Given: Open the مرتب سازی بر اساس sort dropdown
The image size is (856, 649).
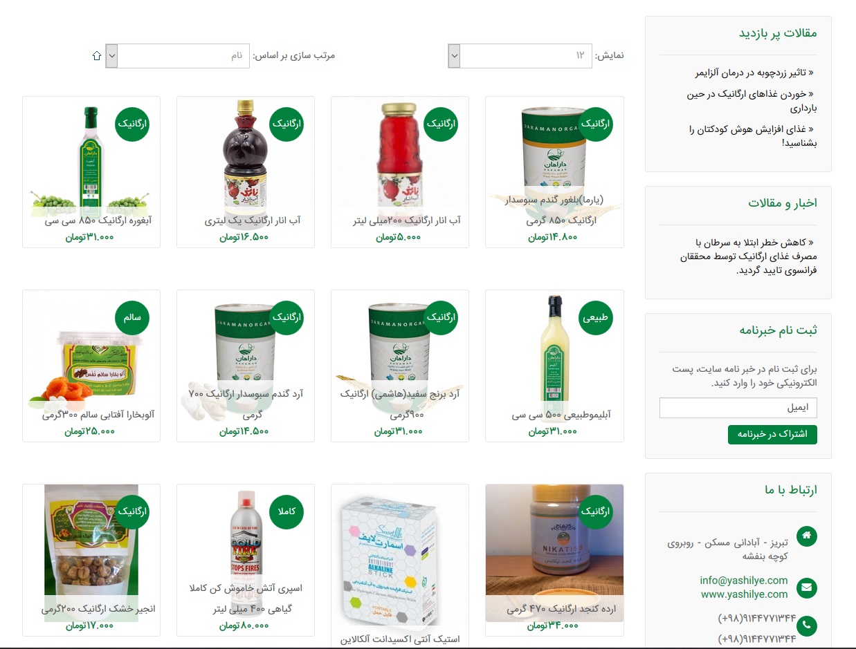Looking at the screenshot, I should 178,56.
